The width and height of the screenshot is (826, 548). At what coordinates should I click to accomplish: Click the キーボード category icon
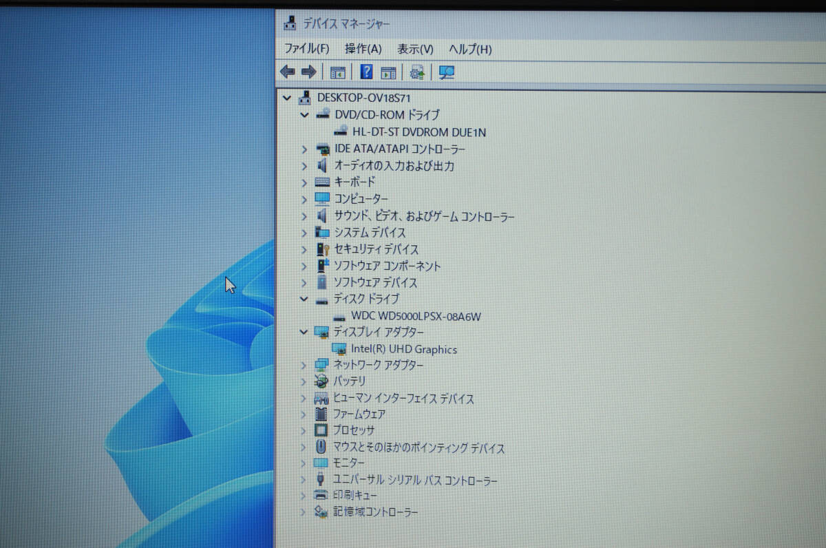click(x=322, y=182)
